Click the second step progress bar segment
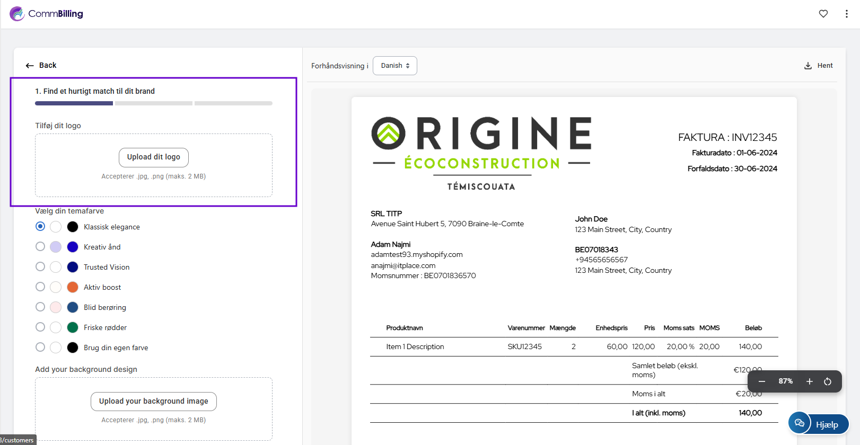 coord(154,103)
